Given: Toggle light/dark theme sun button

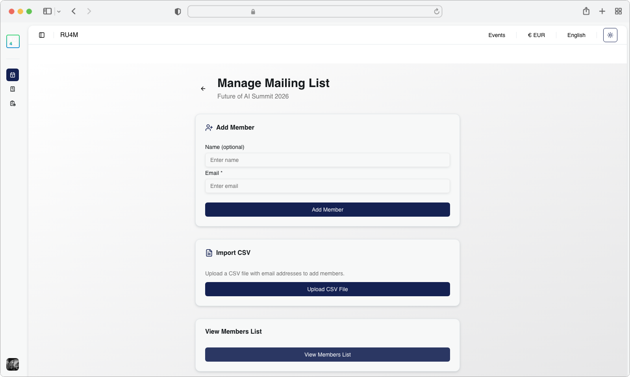Looking at the screenshot, I should pyautogui.click(x=610, y=35).
